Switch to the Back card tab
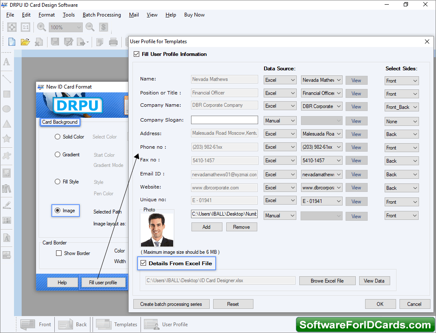 73,324
